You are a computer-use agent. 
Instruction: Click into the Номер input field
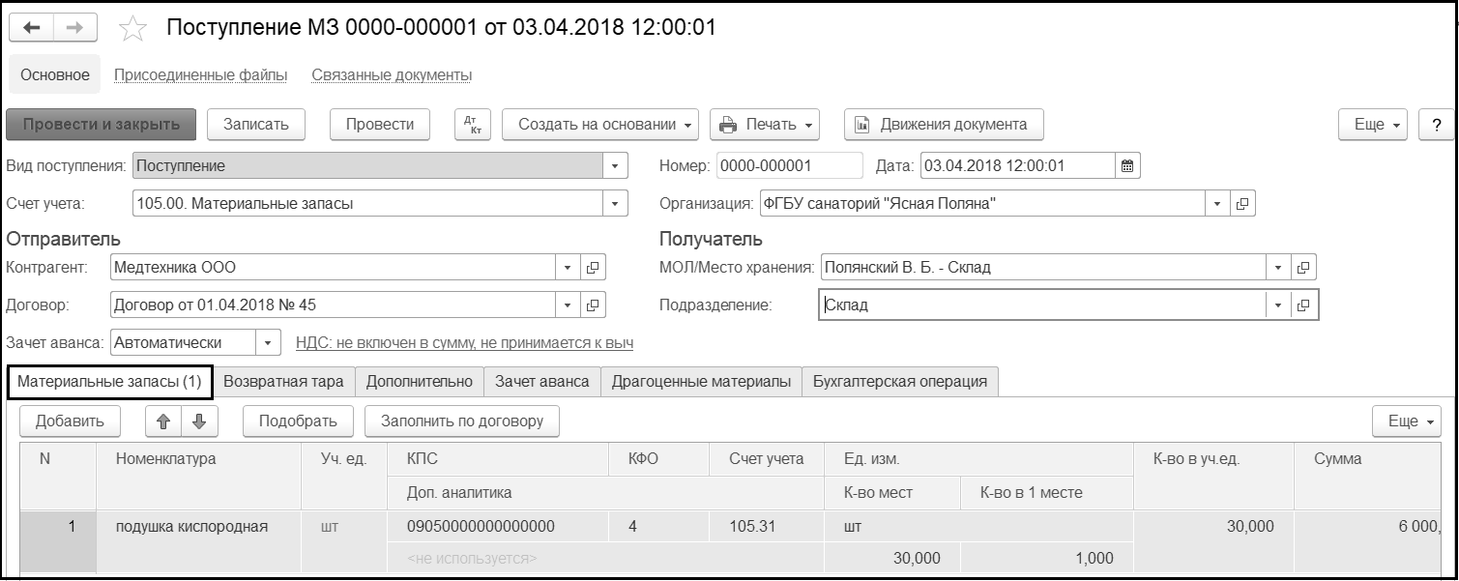[789, 165]
